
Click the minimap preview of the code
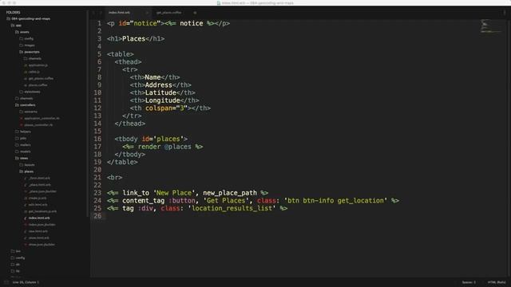tap(491, 26)
